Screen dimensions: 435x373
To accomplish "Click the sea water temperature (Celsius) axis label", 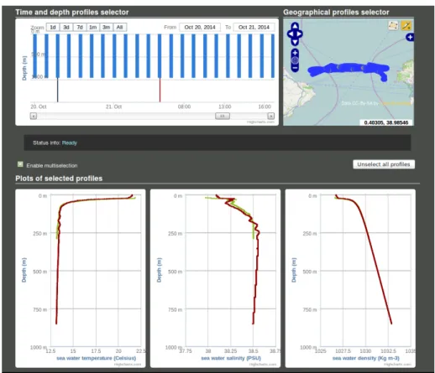I will 97,358.
